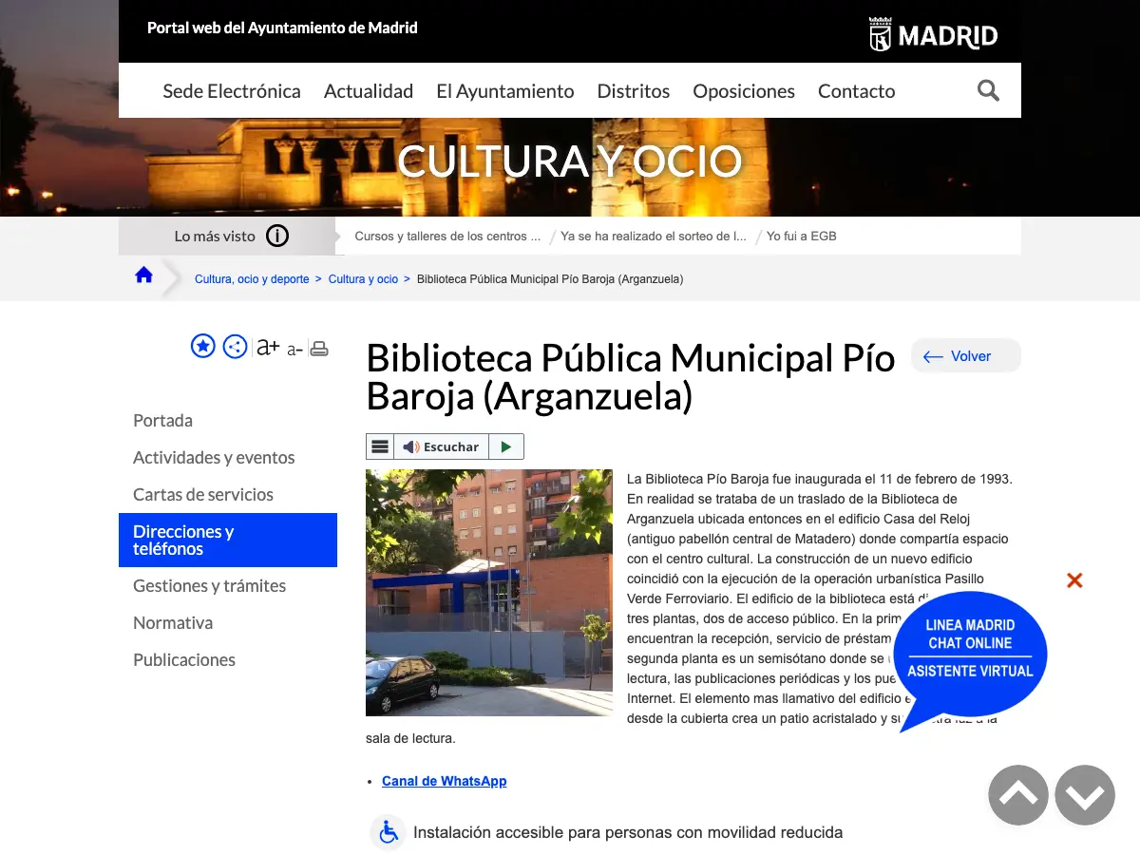Click the Madrid logo in the header
This screenshot has height=855, width=1140.
pyautogui.click(x=933, y=35)
